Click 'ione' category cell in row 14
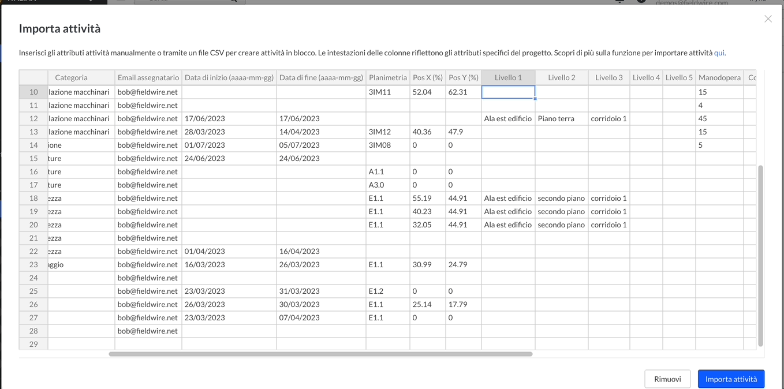This screenshot has width=784, height=389. point(81,145)
